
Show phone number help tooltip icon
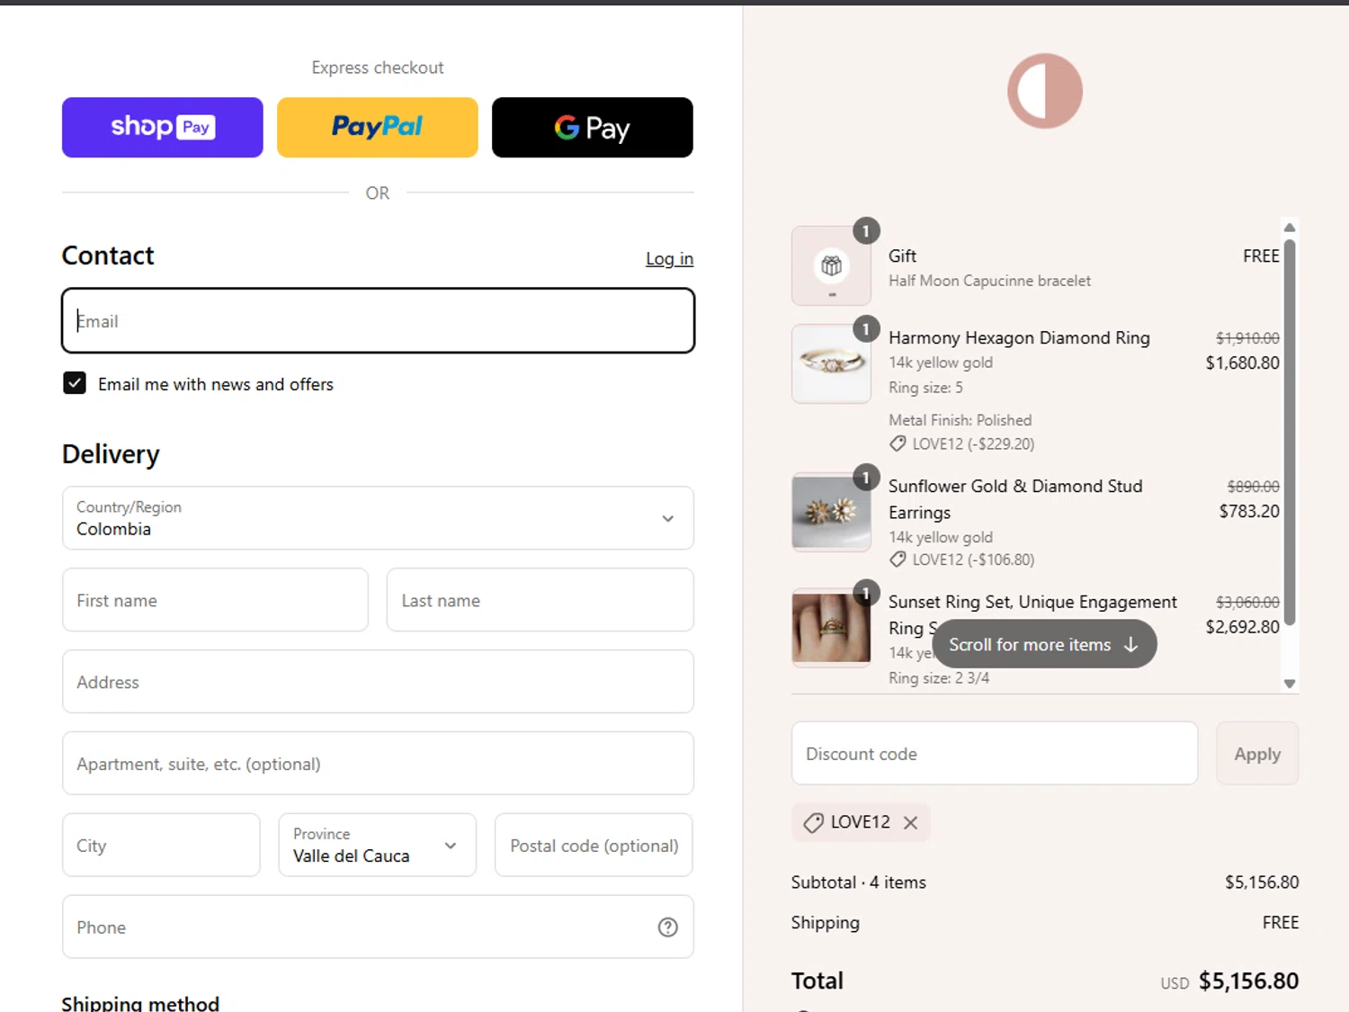pos(667,927)
